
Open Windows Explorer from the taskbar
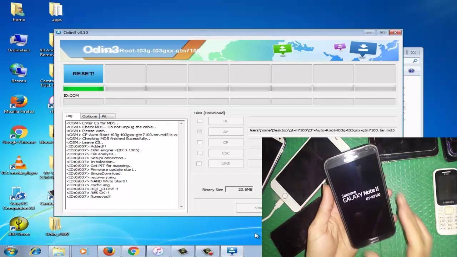click(59, 251)
